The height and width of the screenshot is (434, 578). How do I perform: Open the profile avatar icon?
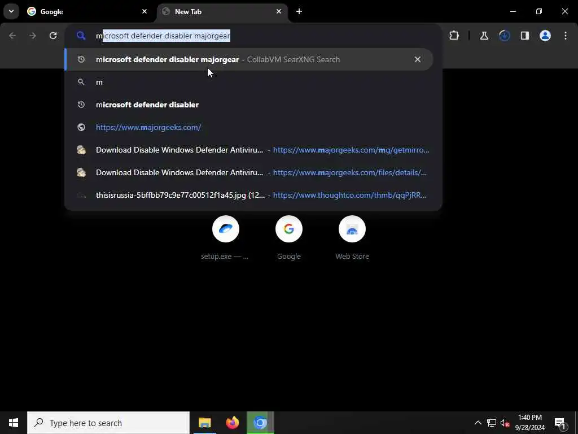click(x=545, y=36)
